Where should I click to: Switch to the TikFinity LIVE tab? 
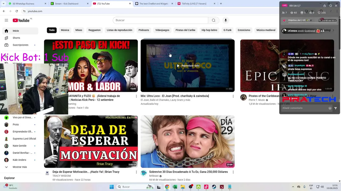click(x=197, y=4)
